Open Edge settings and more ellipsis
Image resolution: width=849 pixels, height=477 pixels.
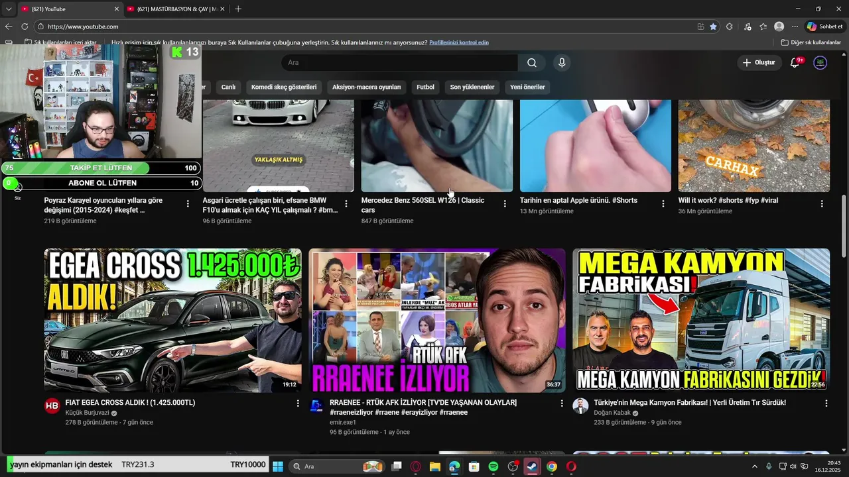coord(795,26)
